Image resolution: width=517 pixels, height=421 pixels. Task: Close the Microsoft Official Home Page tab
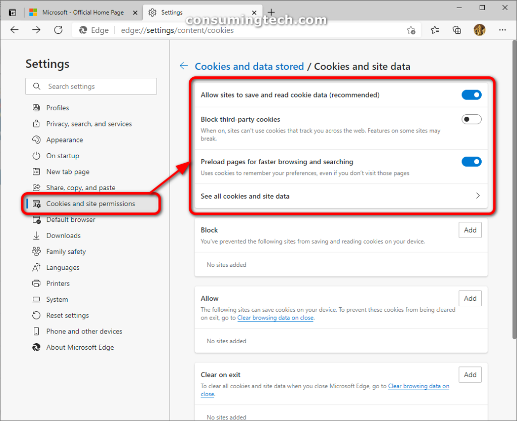(x=135, y=13)
